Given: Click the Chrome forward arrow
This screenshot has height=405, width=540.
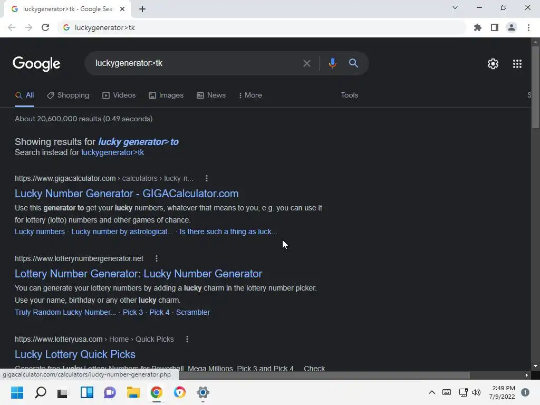Looking at the screenshot, I should [x=28, y=27].
